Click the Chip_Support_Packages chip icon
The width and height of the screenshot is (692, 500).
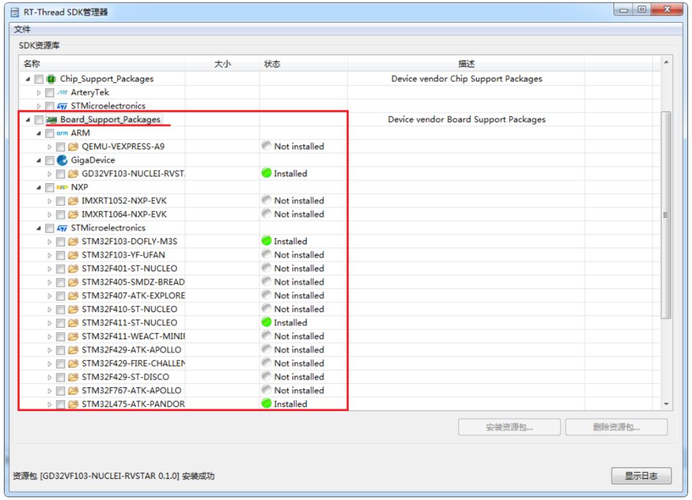[x=51, y=79]
